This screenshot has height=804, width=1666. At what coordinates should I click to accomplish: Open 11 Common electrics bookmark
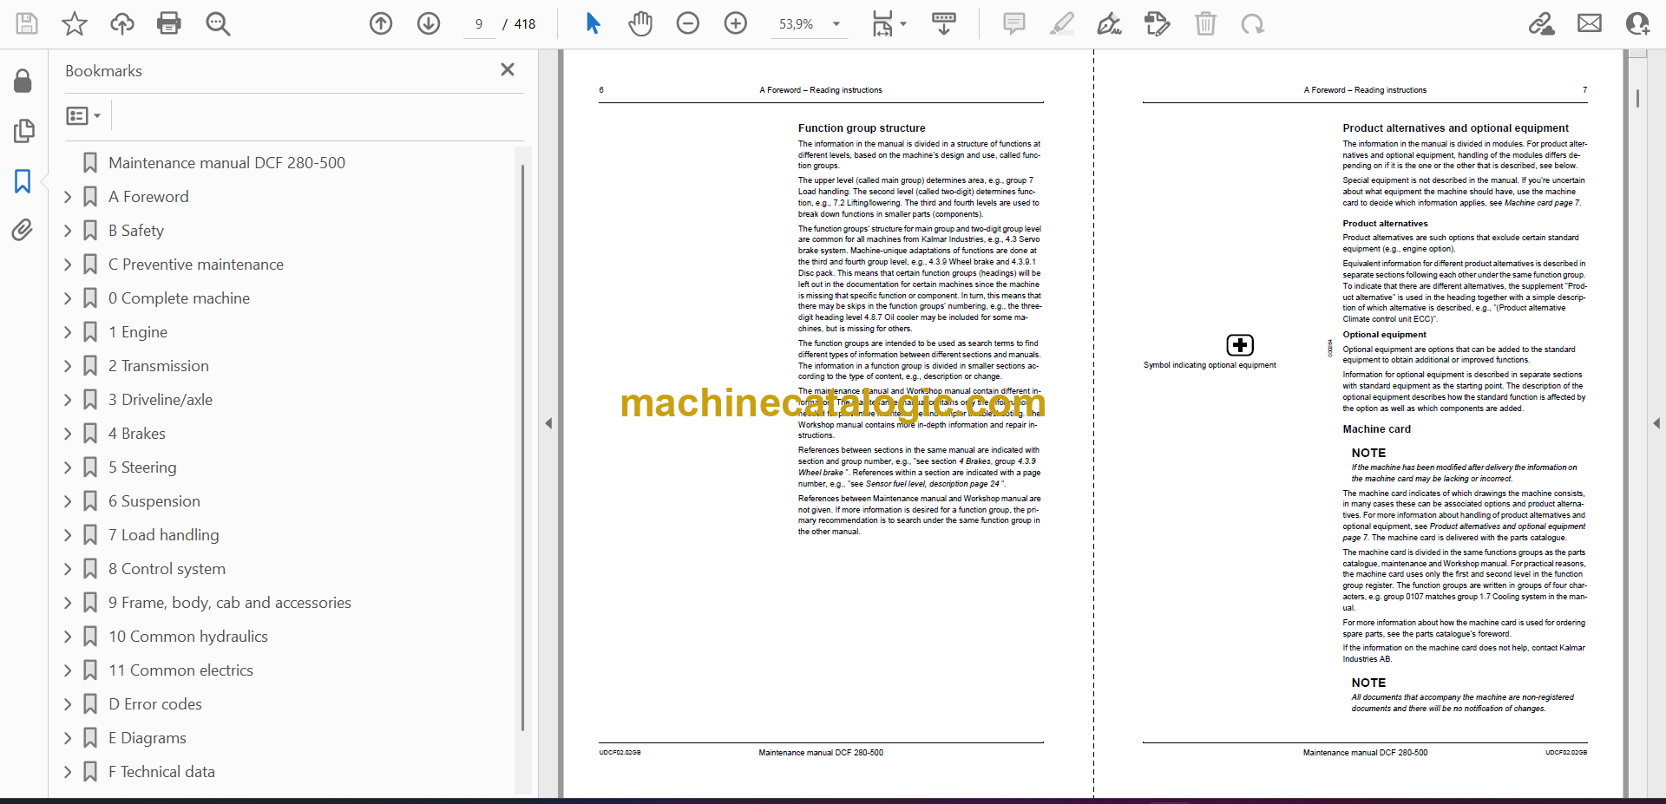tap(180, 670)
